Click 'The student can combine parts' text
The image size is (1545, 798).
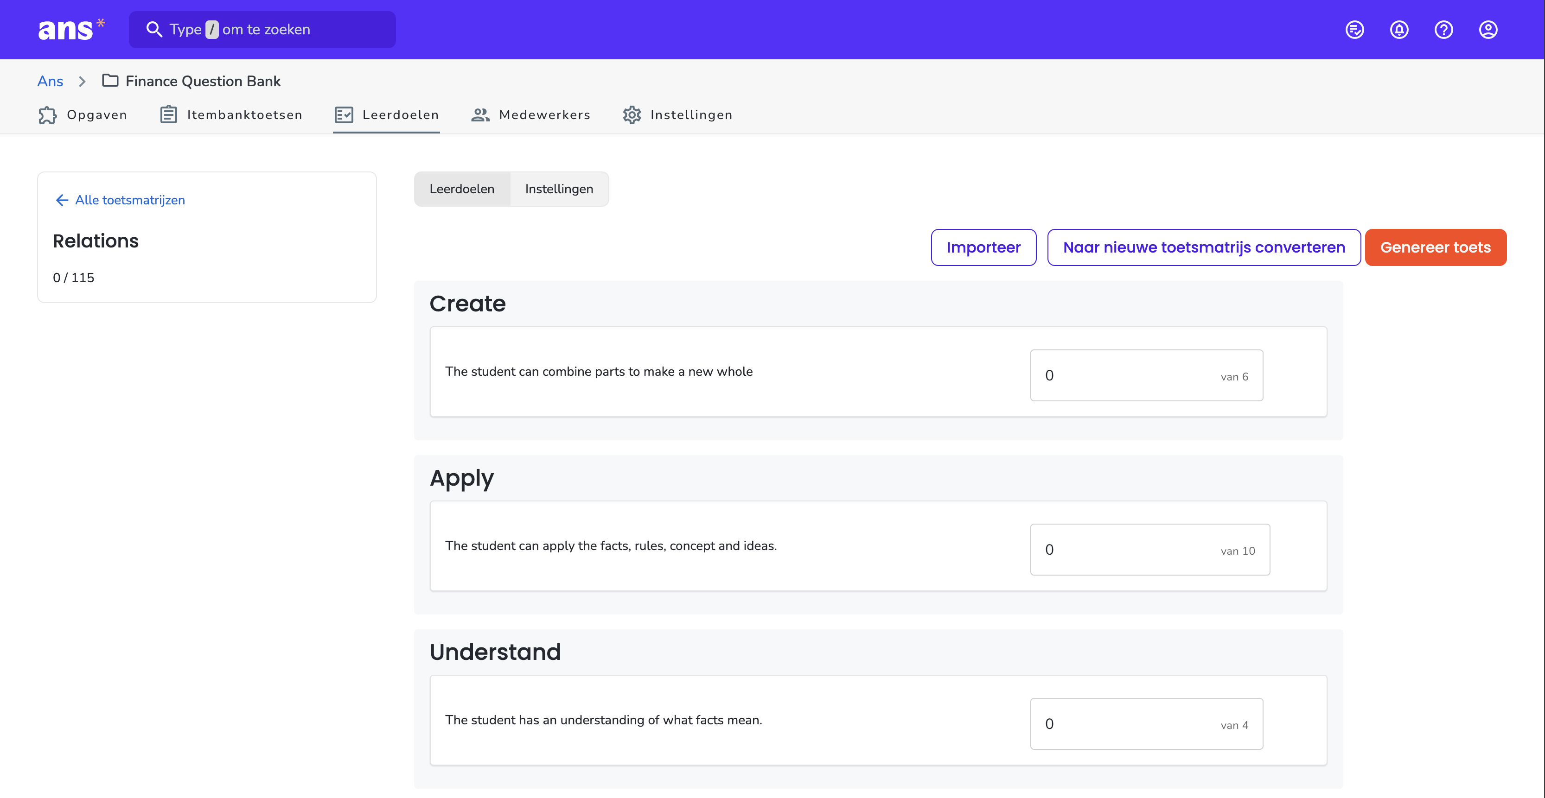point(599,372)
